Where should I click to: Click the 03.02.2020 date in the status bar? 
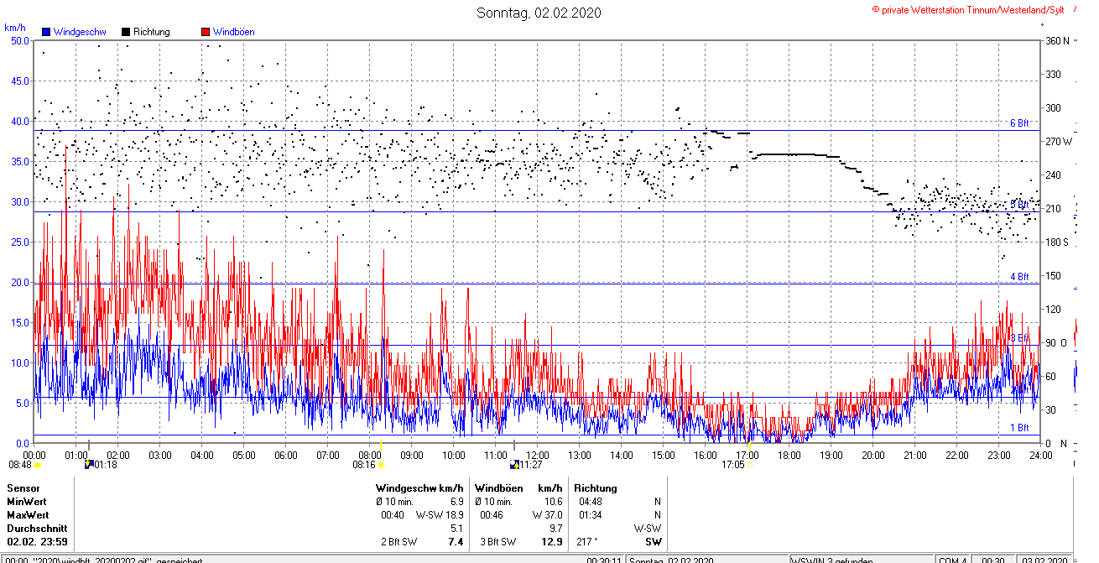point(1044,560)
